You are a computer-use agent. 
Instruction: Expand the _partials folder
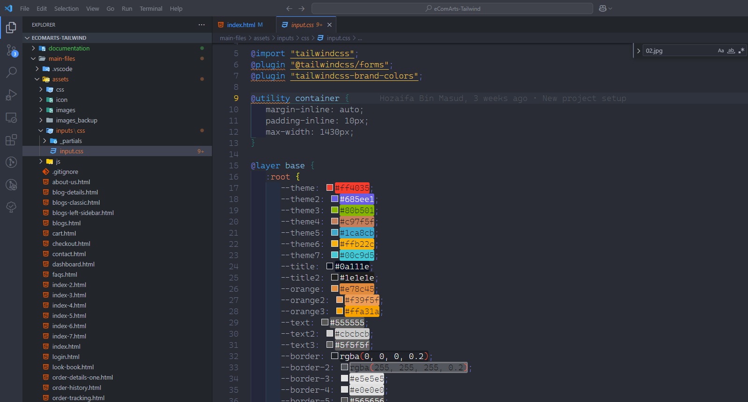72,141
